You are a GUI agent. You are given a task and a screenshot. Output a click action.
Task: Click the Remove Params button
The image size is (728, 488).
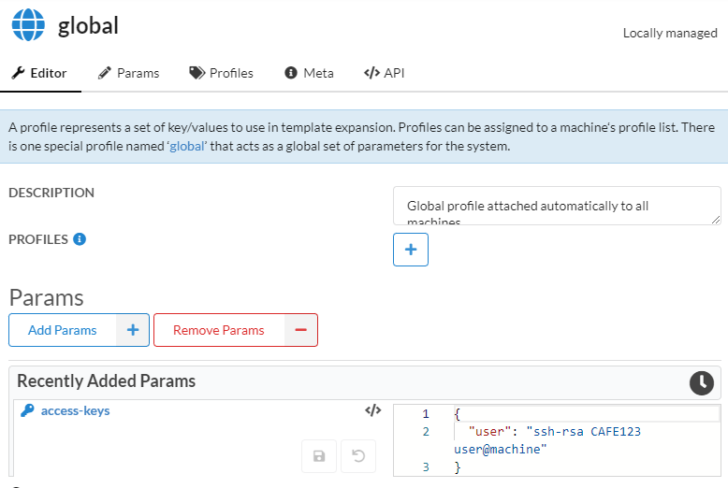219,330
